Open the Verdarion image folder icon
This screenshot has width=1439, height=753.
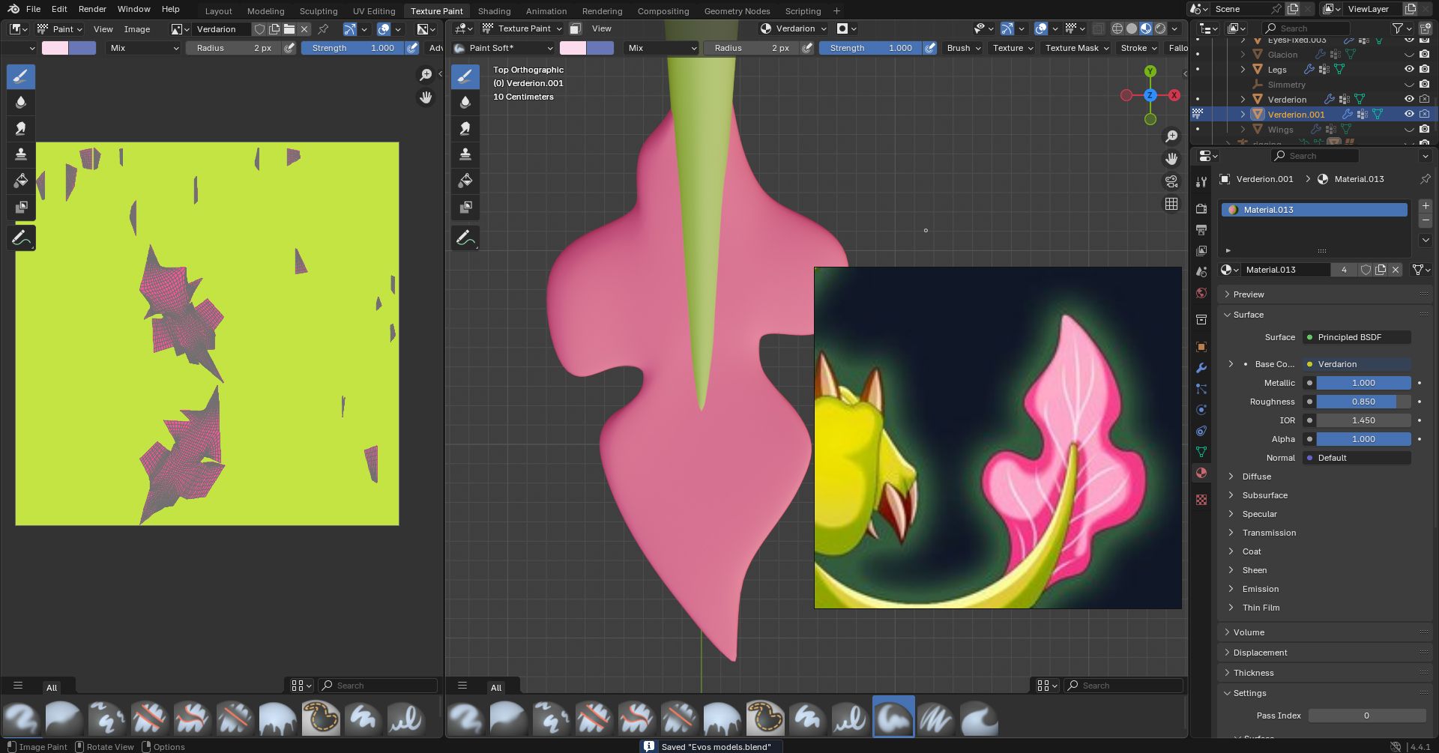(x=289, y=29)
